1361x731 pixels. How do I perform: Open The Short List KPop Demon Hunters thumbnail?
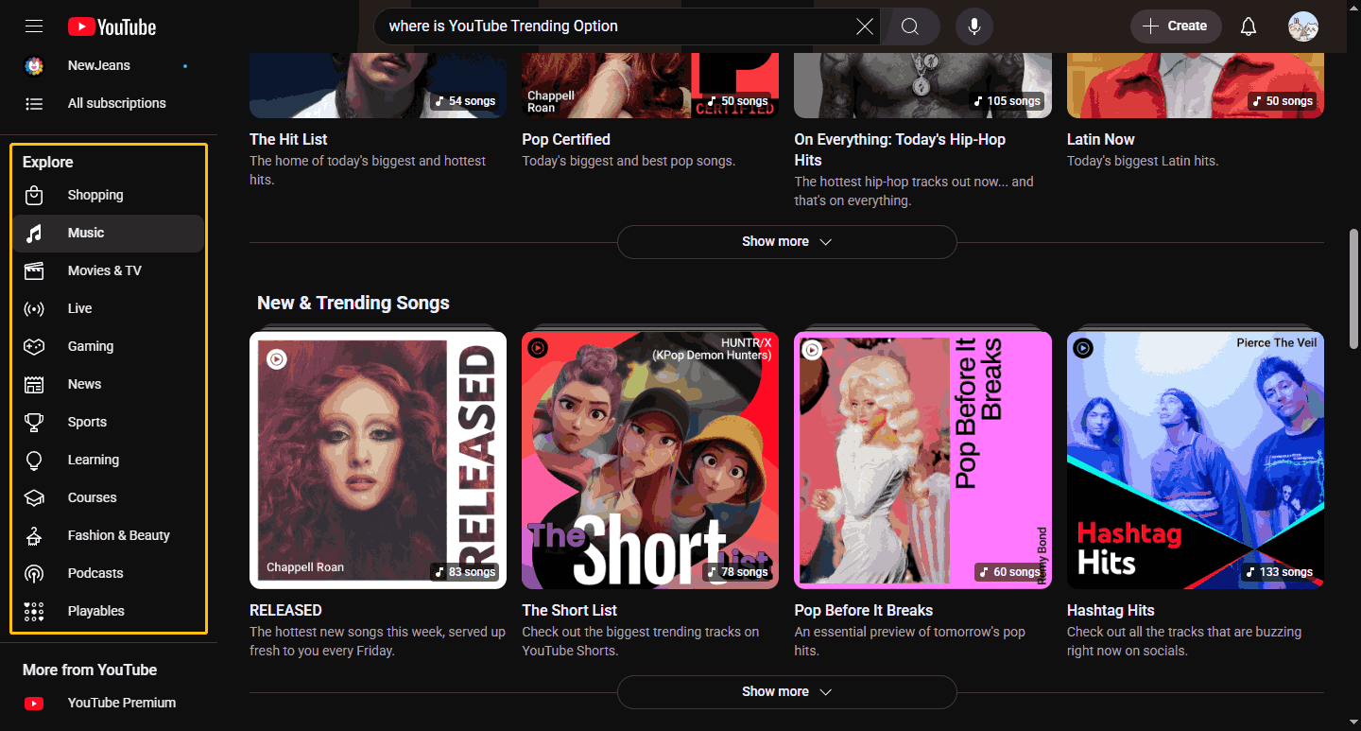pyautogui.click(x=650, y=460)
